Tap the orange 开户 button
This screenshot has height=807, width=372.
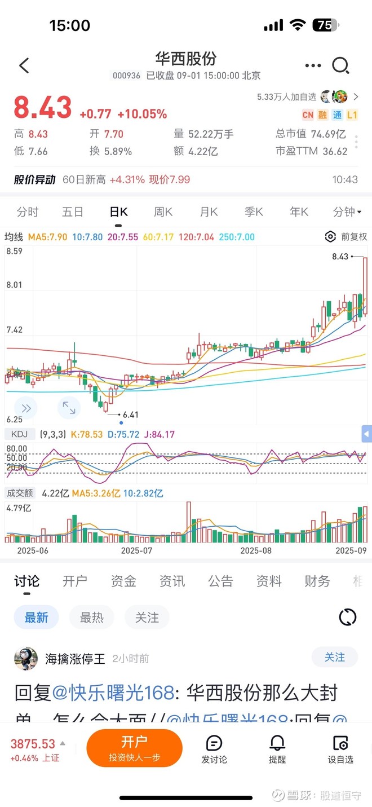(134, 747)
